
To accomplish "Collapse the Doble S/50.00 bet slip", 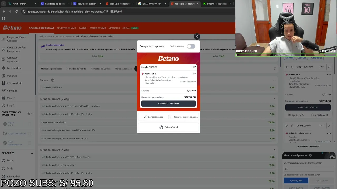I will [x=329, y=126].
